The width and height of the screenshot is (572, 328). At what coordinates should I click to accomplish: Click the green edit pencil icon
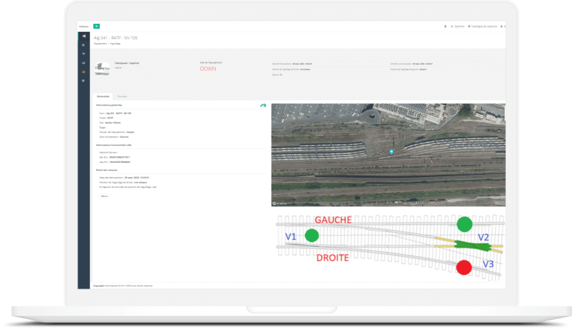point(263,106)
